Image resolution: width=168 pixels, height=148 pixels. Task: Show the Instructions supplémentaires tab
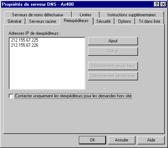point(132,15)
